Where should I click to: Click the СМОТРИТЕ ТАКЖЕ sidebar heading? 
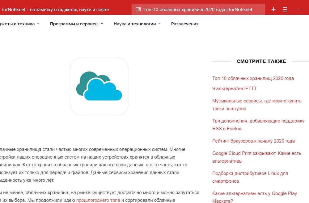[261, 61]
